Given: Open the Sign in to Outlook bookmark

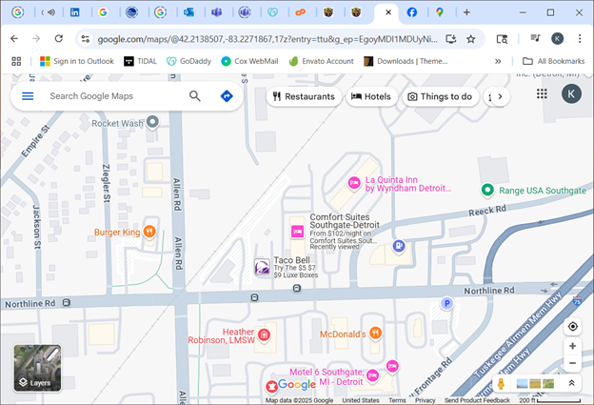Looking at the screenshot, I should 77,61.
